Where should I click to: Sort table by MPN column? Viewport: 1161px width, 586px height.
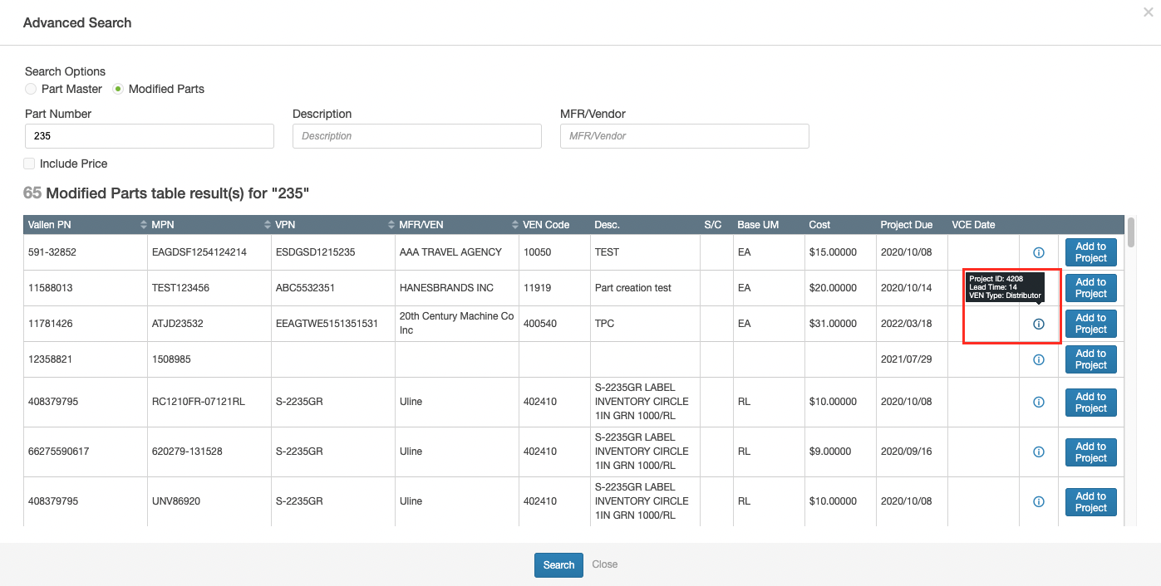click(x=267, y=225)
